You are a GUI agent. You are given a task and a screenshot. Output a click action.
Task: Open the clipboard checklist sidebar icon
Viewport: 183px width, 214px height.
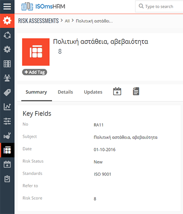[7, 179]
